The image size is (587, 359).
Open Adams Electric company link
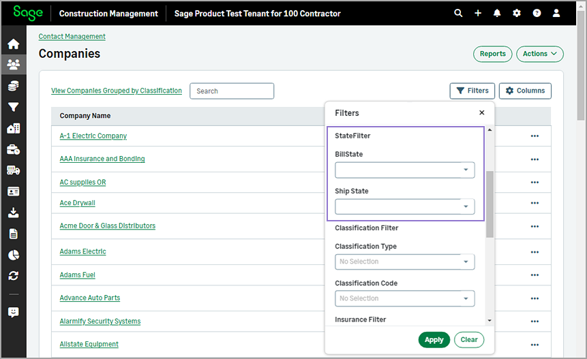[x=82, y=251]
